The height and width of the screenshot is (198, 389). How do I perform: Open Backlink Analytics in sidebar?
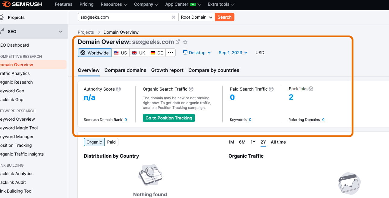(17, 174)
